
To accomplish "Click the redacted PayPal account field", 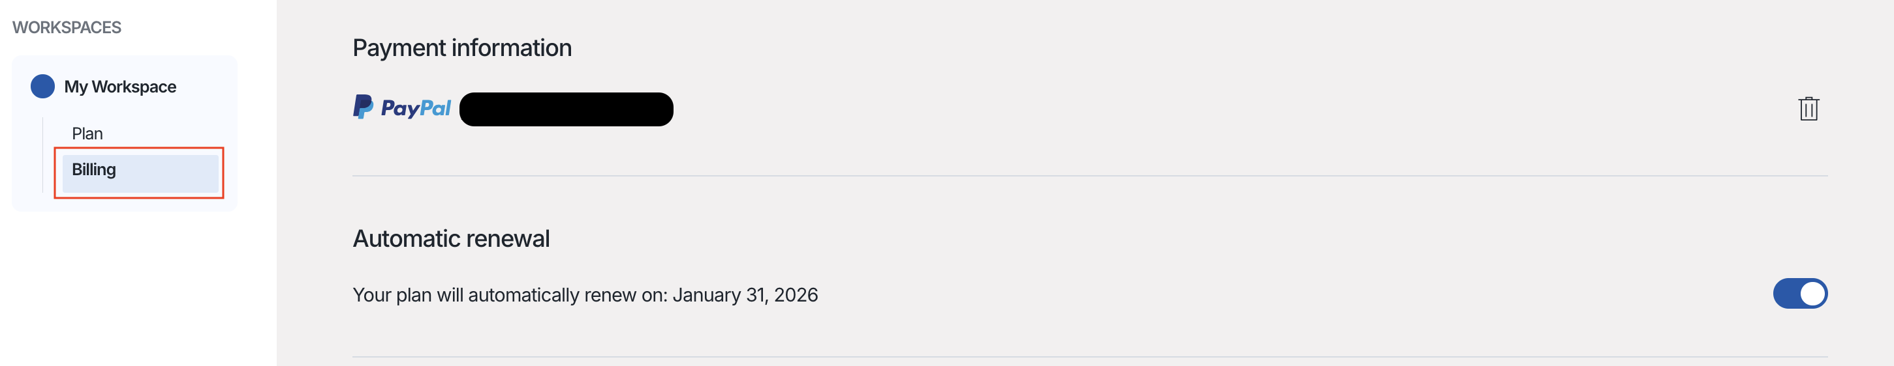I will (565, 109).
